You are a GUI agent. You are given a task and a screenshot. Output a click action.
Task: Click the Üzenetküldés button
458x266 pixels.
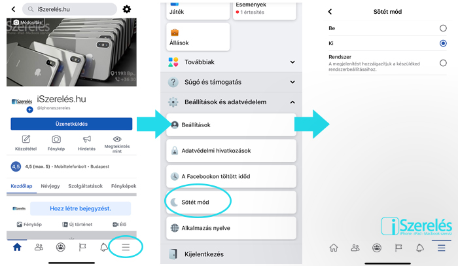point(71,124)
